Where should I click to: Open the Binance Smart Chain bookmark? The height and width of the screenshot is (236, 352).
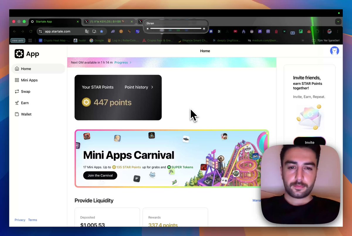point(193,41)
